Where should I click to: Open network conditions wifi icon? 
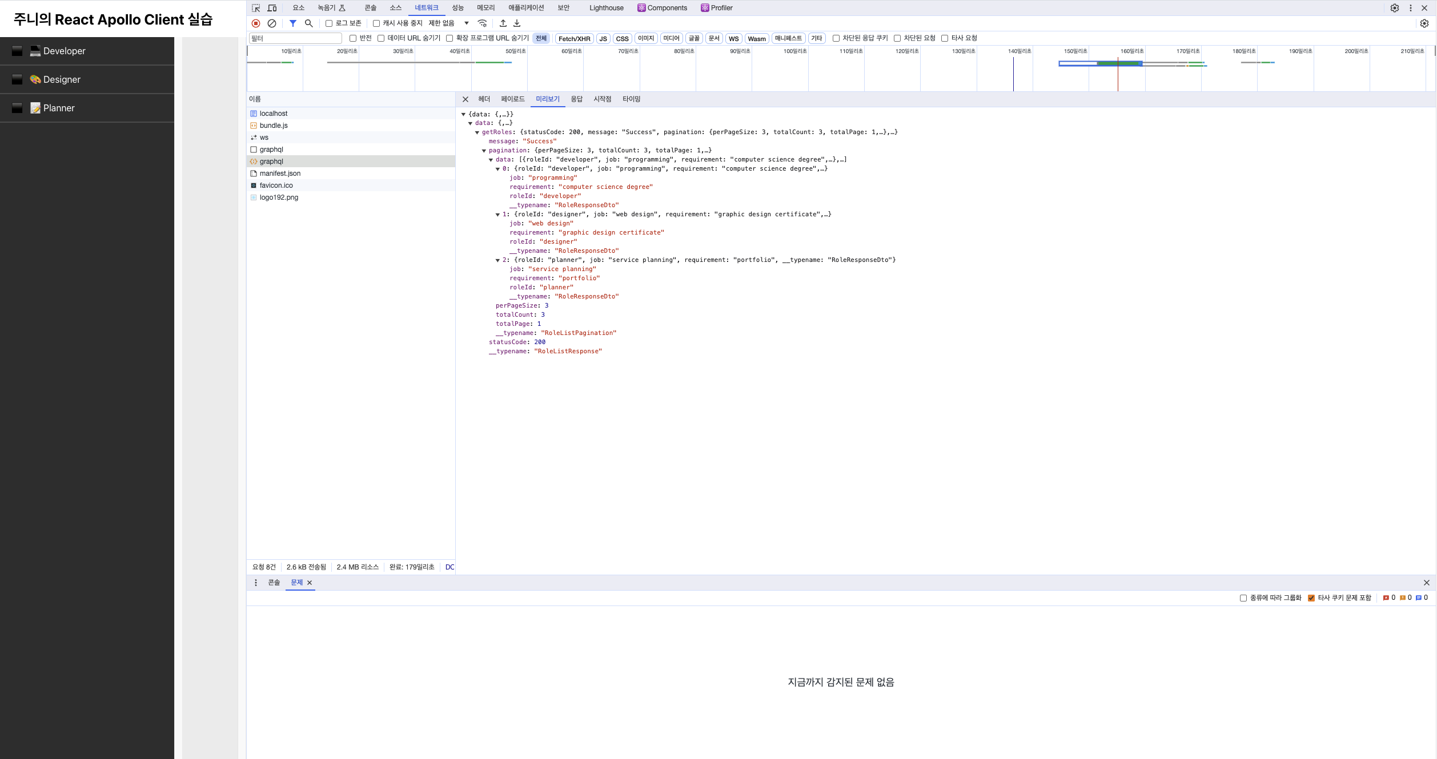click(x=483, y=23)
